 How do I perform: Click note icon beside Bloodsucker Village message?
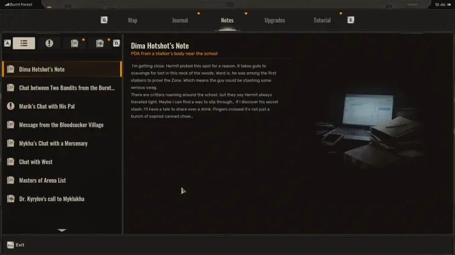pyautogui.click(x=11, y=125)
